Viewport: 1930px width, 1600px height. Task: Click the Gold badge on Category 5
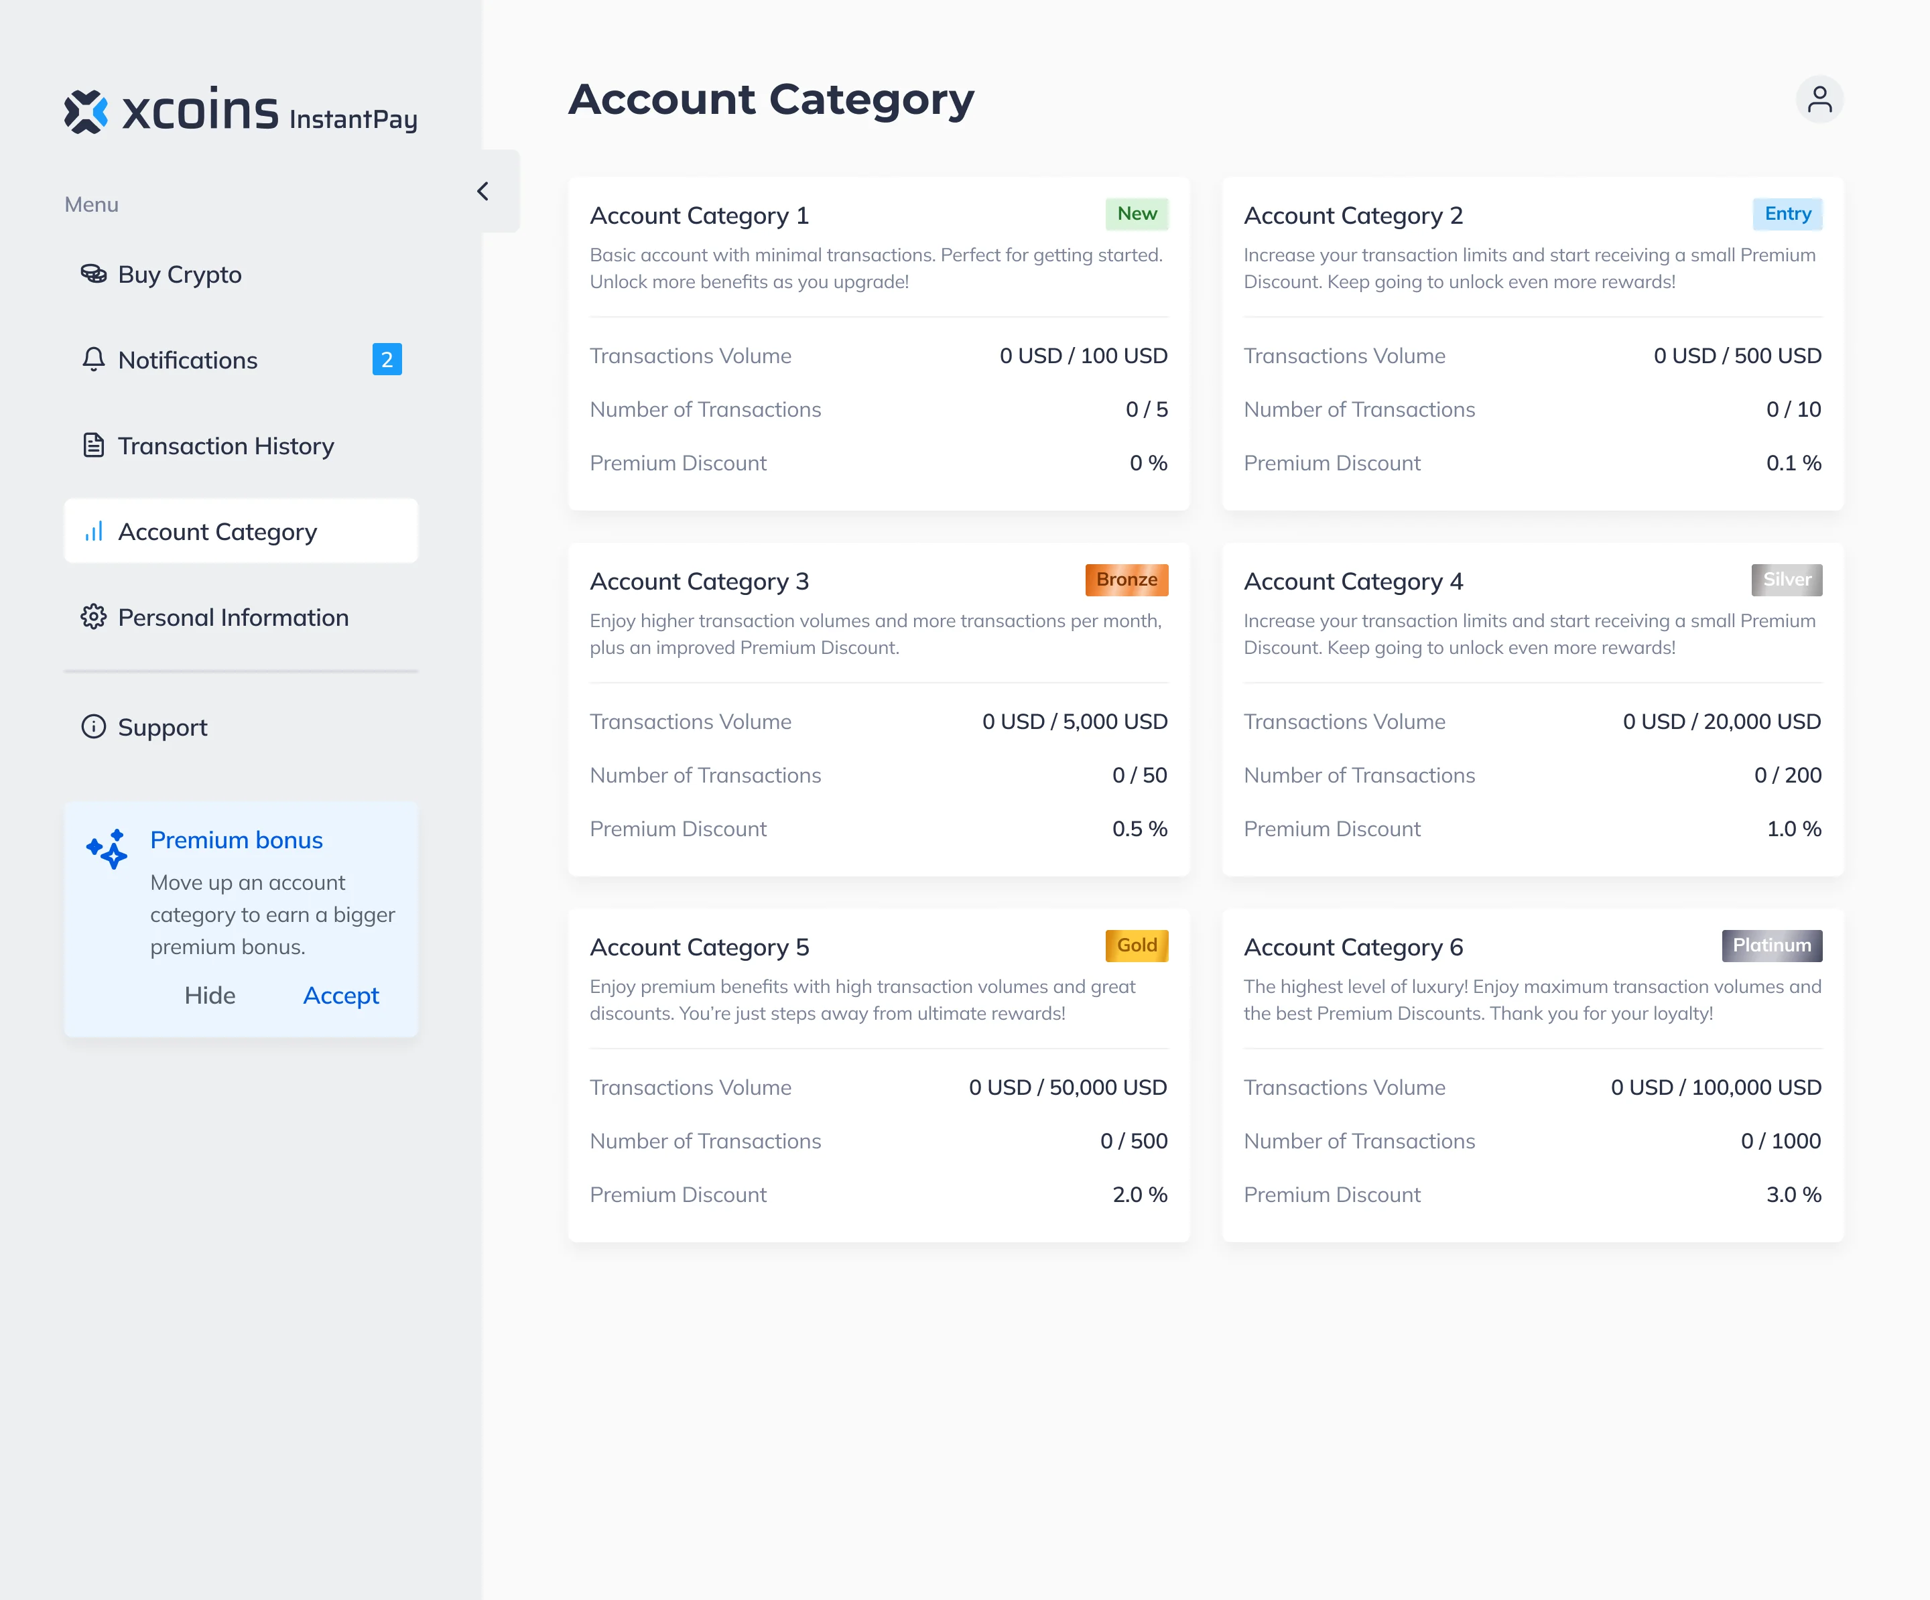(1137, 945)
